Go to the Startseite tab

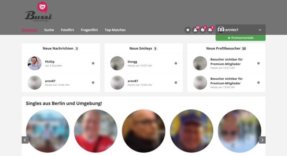[x=29, y=30]
